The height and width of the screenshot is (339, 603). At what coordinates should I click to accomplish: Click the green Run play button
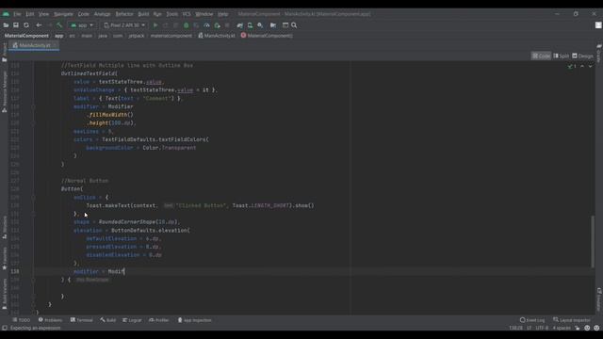coord(155,25)
